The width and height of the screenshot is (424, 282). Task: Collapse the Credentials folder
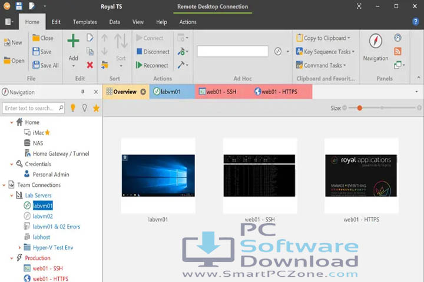(12, 164)
